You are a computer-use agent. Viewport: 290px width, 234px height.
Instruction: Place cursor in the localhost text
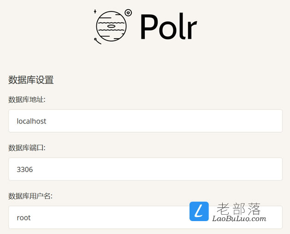pyautogui.click(x=31, y=121)
